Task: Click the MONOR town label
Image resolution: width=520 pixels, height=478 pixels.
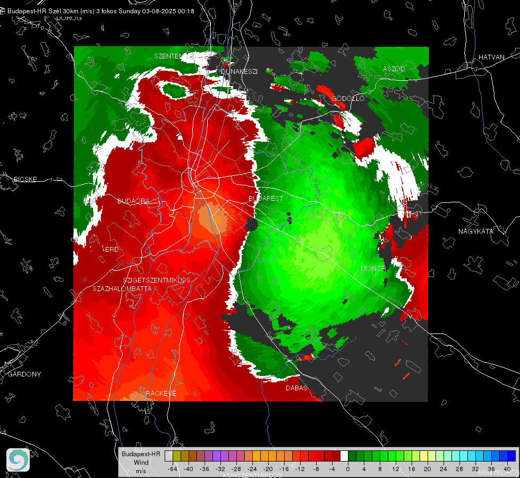Action: click(x=373, y=268)
